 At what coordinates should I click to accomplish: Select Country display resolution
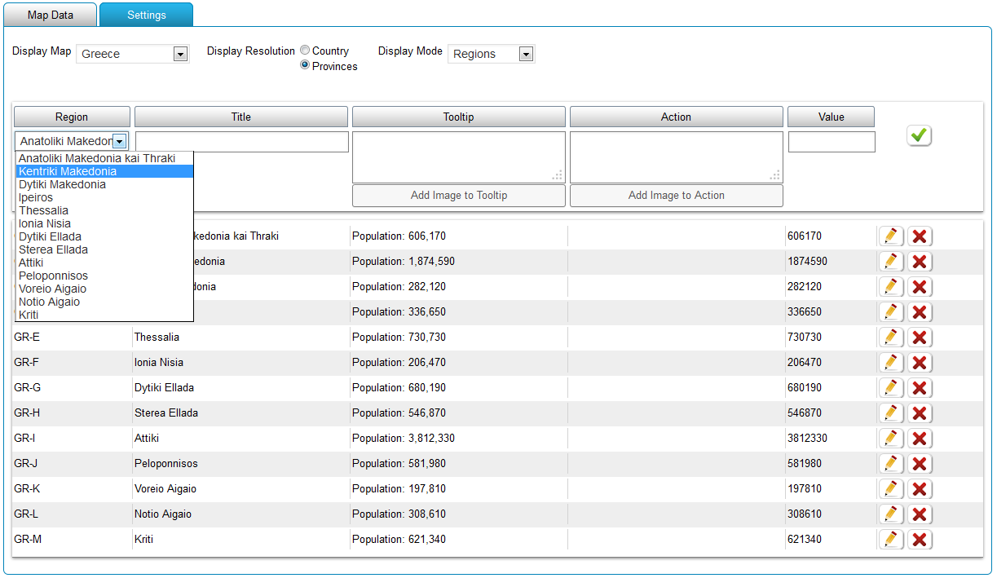pos(305,51)
